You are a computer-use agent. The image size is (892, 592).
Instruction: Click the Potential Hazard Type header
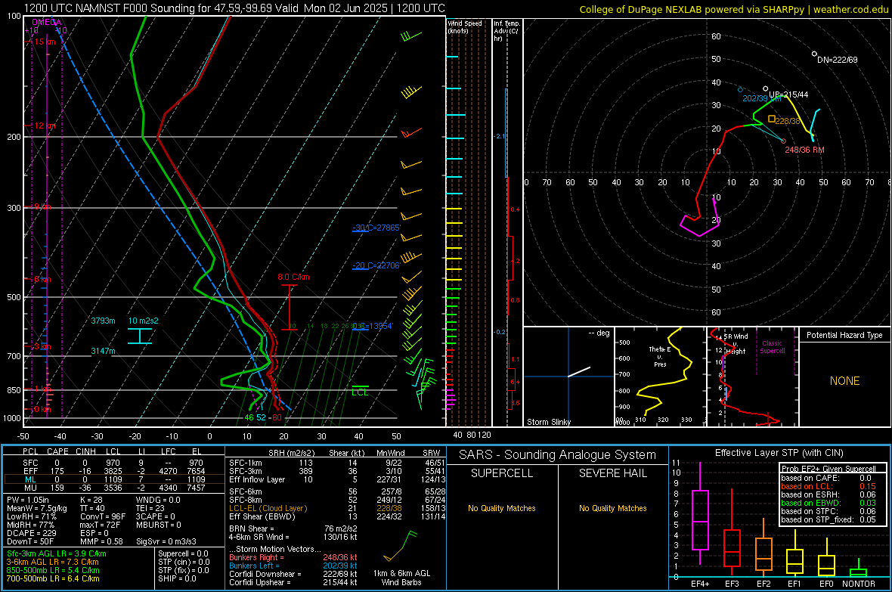pyautogui.click(x=845, y=335)
